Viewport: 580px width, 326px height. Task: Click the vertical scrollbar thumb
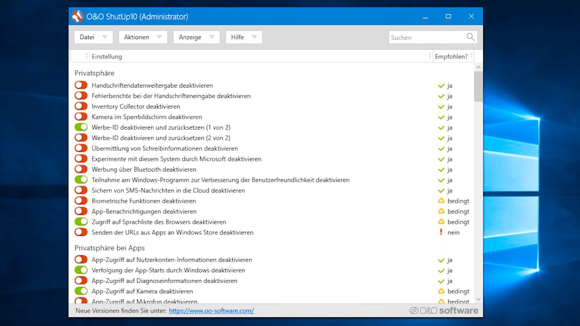(x=478, y=86)
